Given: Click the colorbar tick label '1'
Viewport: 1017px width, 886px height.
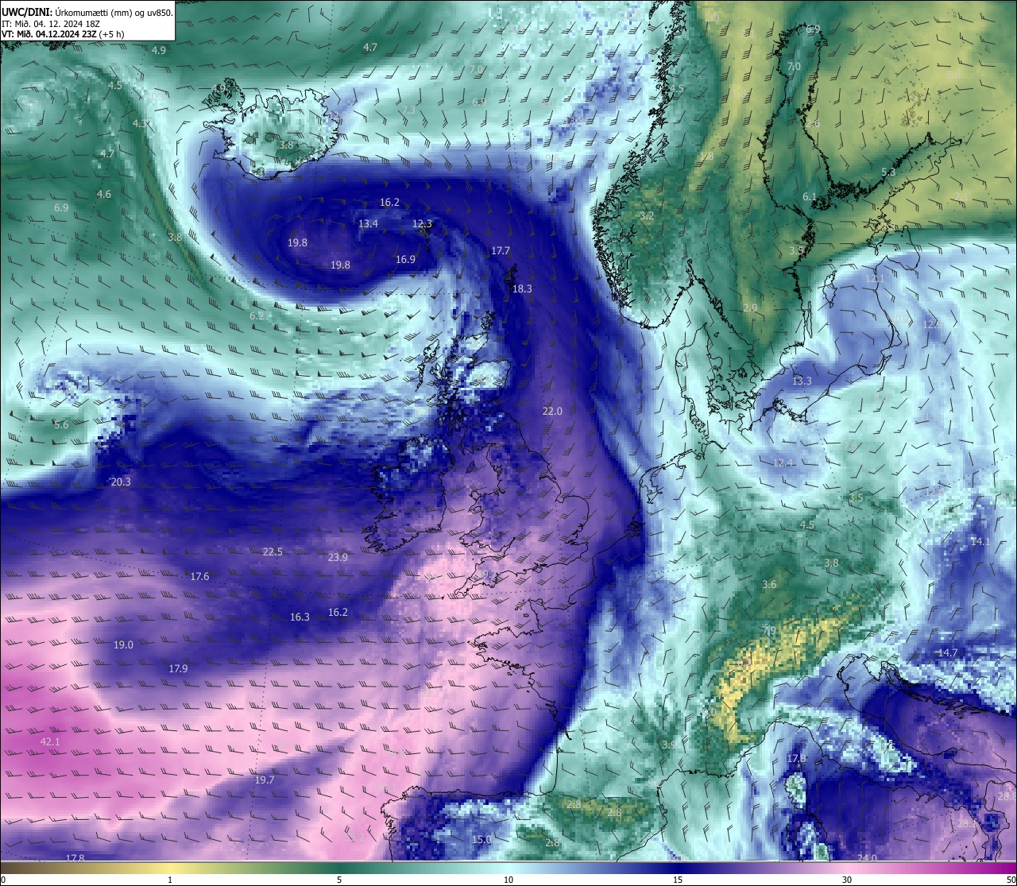Looking at the screenshot, I should pyautogui.click(x=170, y=880).
